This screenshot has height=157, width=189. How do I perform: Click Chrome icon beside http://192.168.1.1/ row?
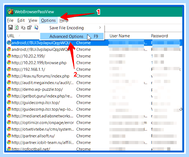[x=9, y=69]
